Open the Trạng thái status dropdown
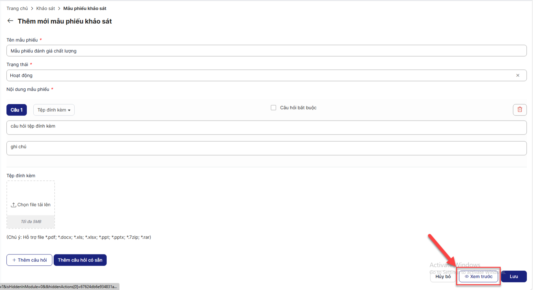Viewport: 533px width, 290px height. 260,75
